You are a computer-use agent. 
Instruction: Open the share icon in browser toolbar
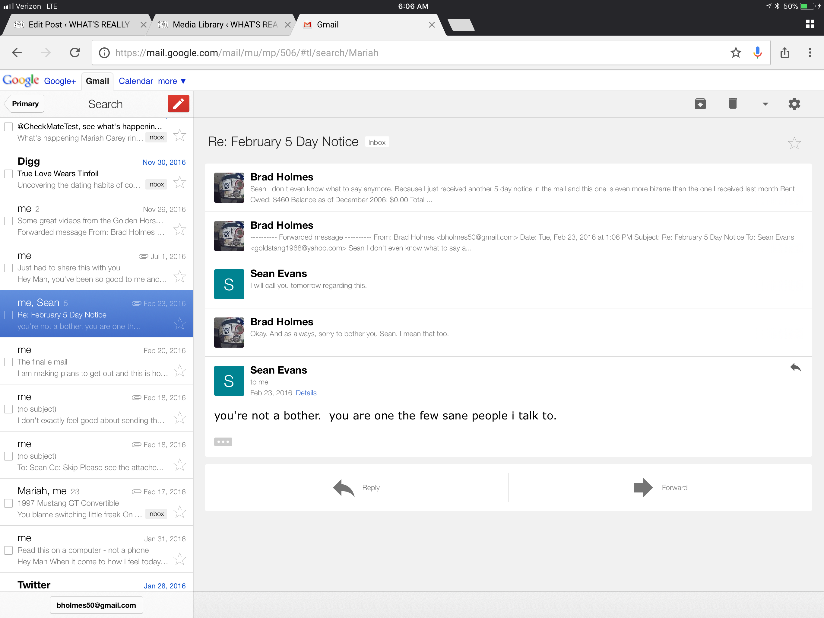(x=784, y=53)
